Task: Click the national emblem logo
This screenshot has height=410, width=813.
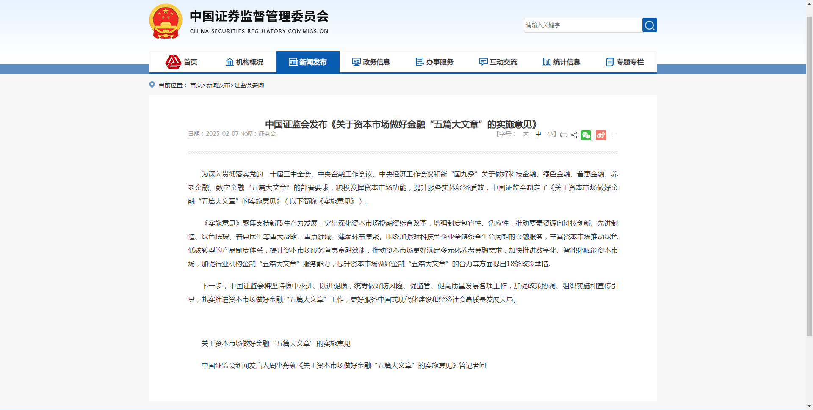Action: coord(166,21)
